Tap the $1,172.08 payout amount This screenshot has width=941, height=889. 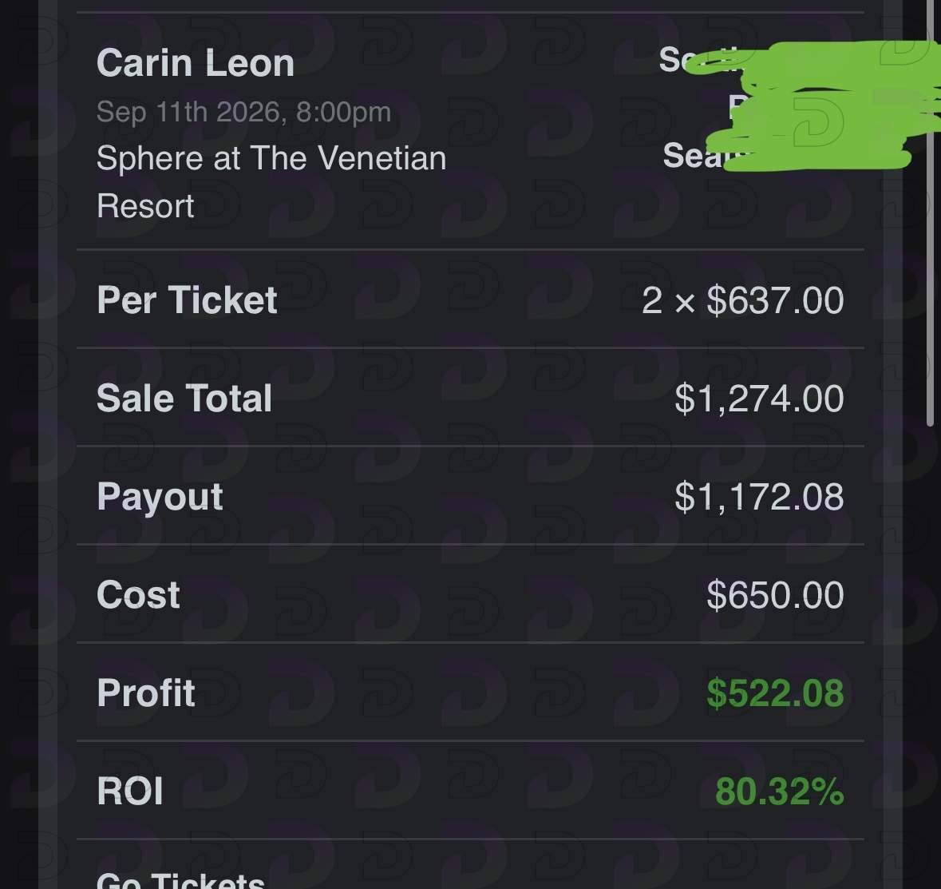[x=759, y=498]
